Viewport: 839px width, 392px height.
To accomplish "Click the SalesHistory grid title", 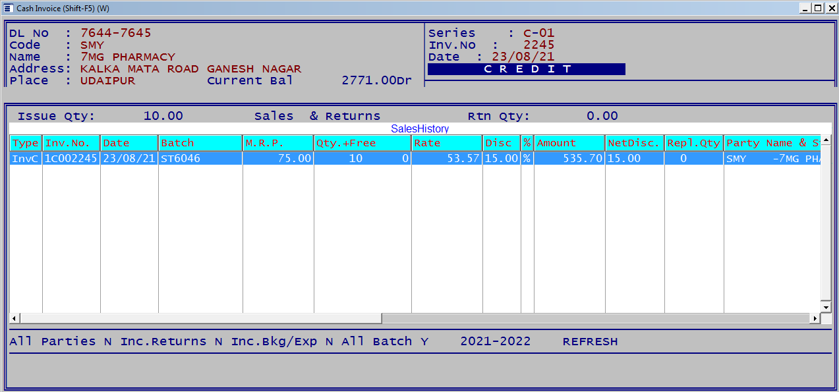I will 420,129.
